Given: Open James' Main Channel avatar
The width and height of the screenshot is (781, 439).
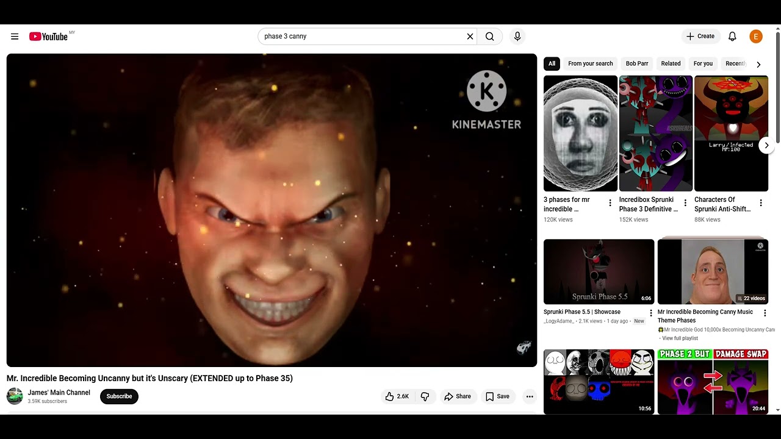Looking at the screenshot, I should [15, 396].
